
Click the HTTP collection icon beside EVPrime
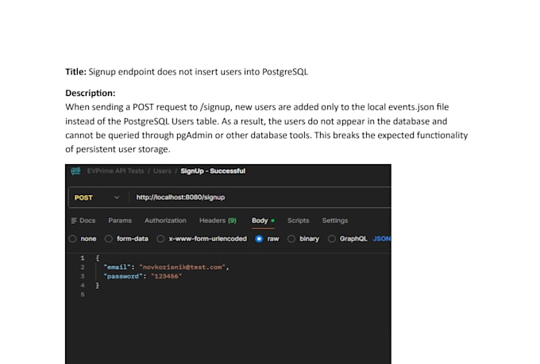pos(75,171)
